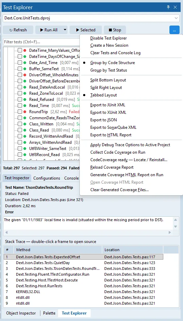Click the error message scroll-down arrow
This screenshot has height=321, width=183.
[x=176, y=226]
